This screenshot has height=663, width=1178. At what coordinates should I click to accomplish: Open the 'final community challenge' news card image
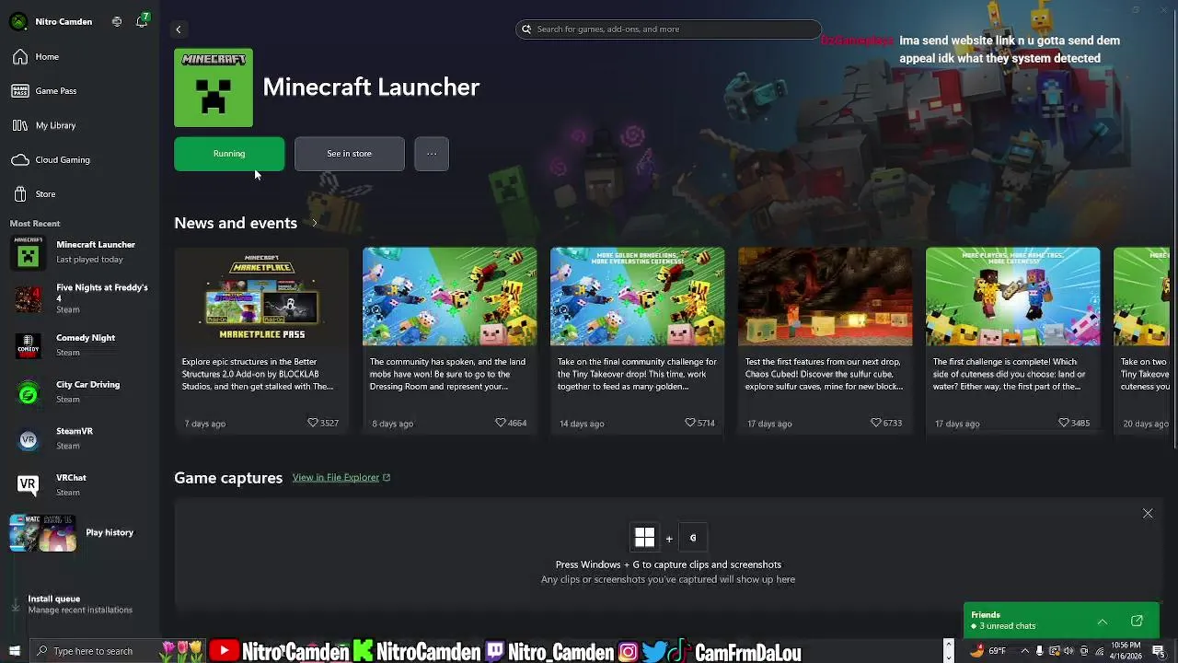(637, 297)
